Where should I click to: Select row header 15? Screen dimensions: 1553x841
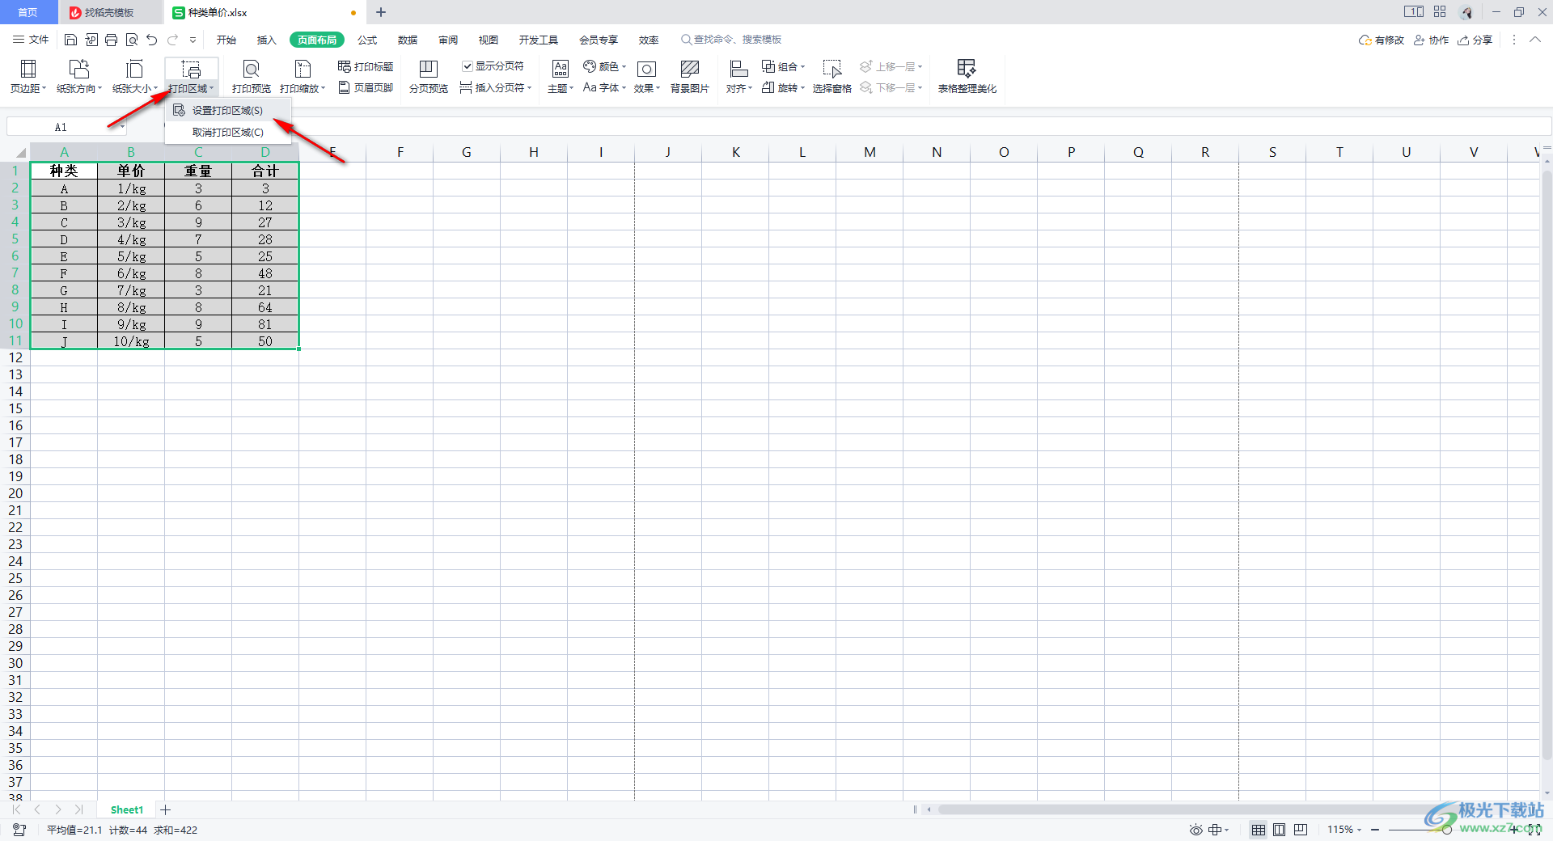15,408
